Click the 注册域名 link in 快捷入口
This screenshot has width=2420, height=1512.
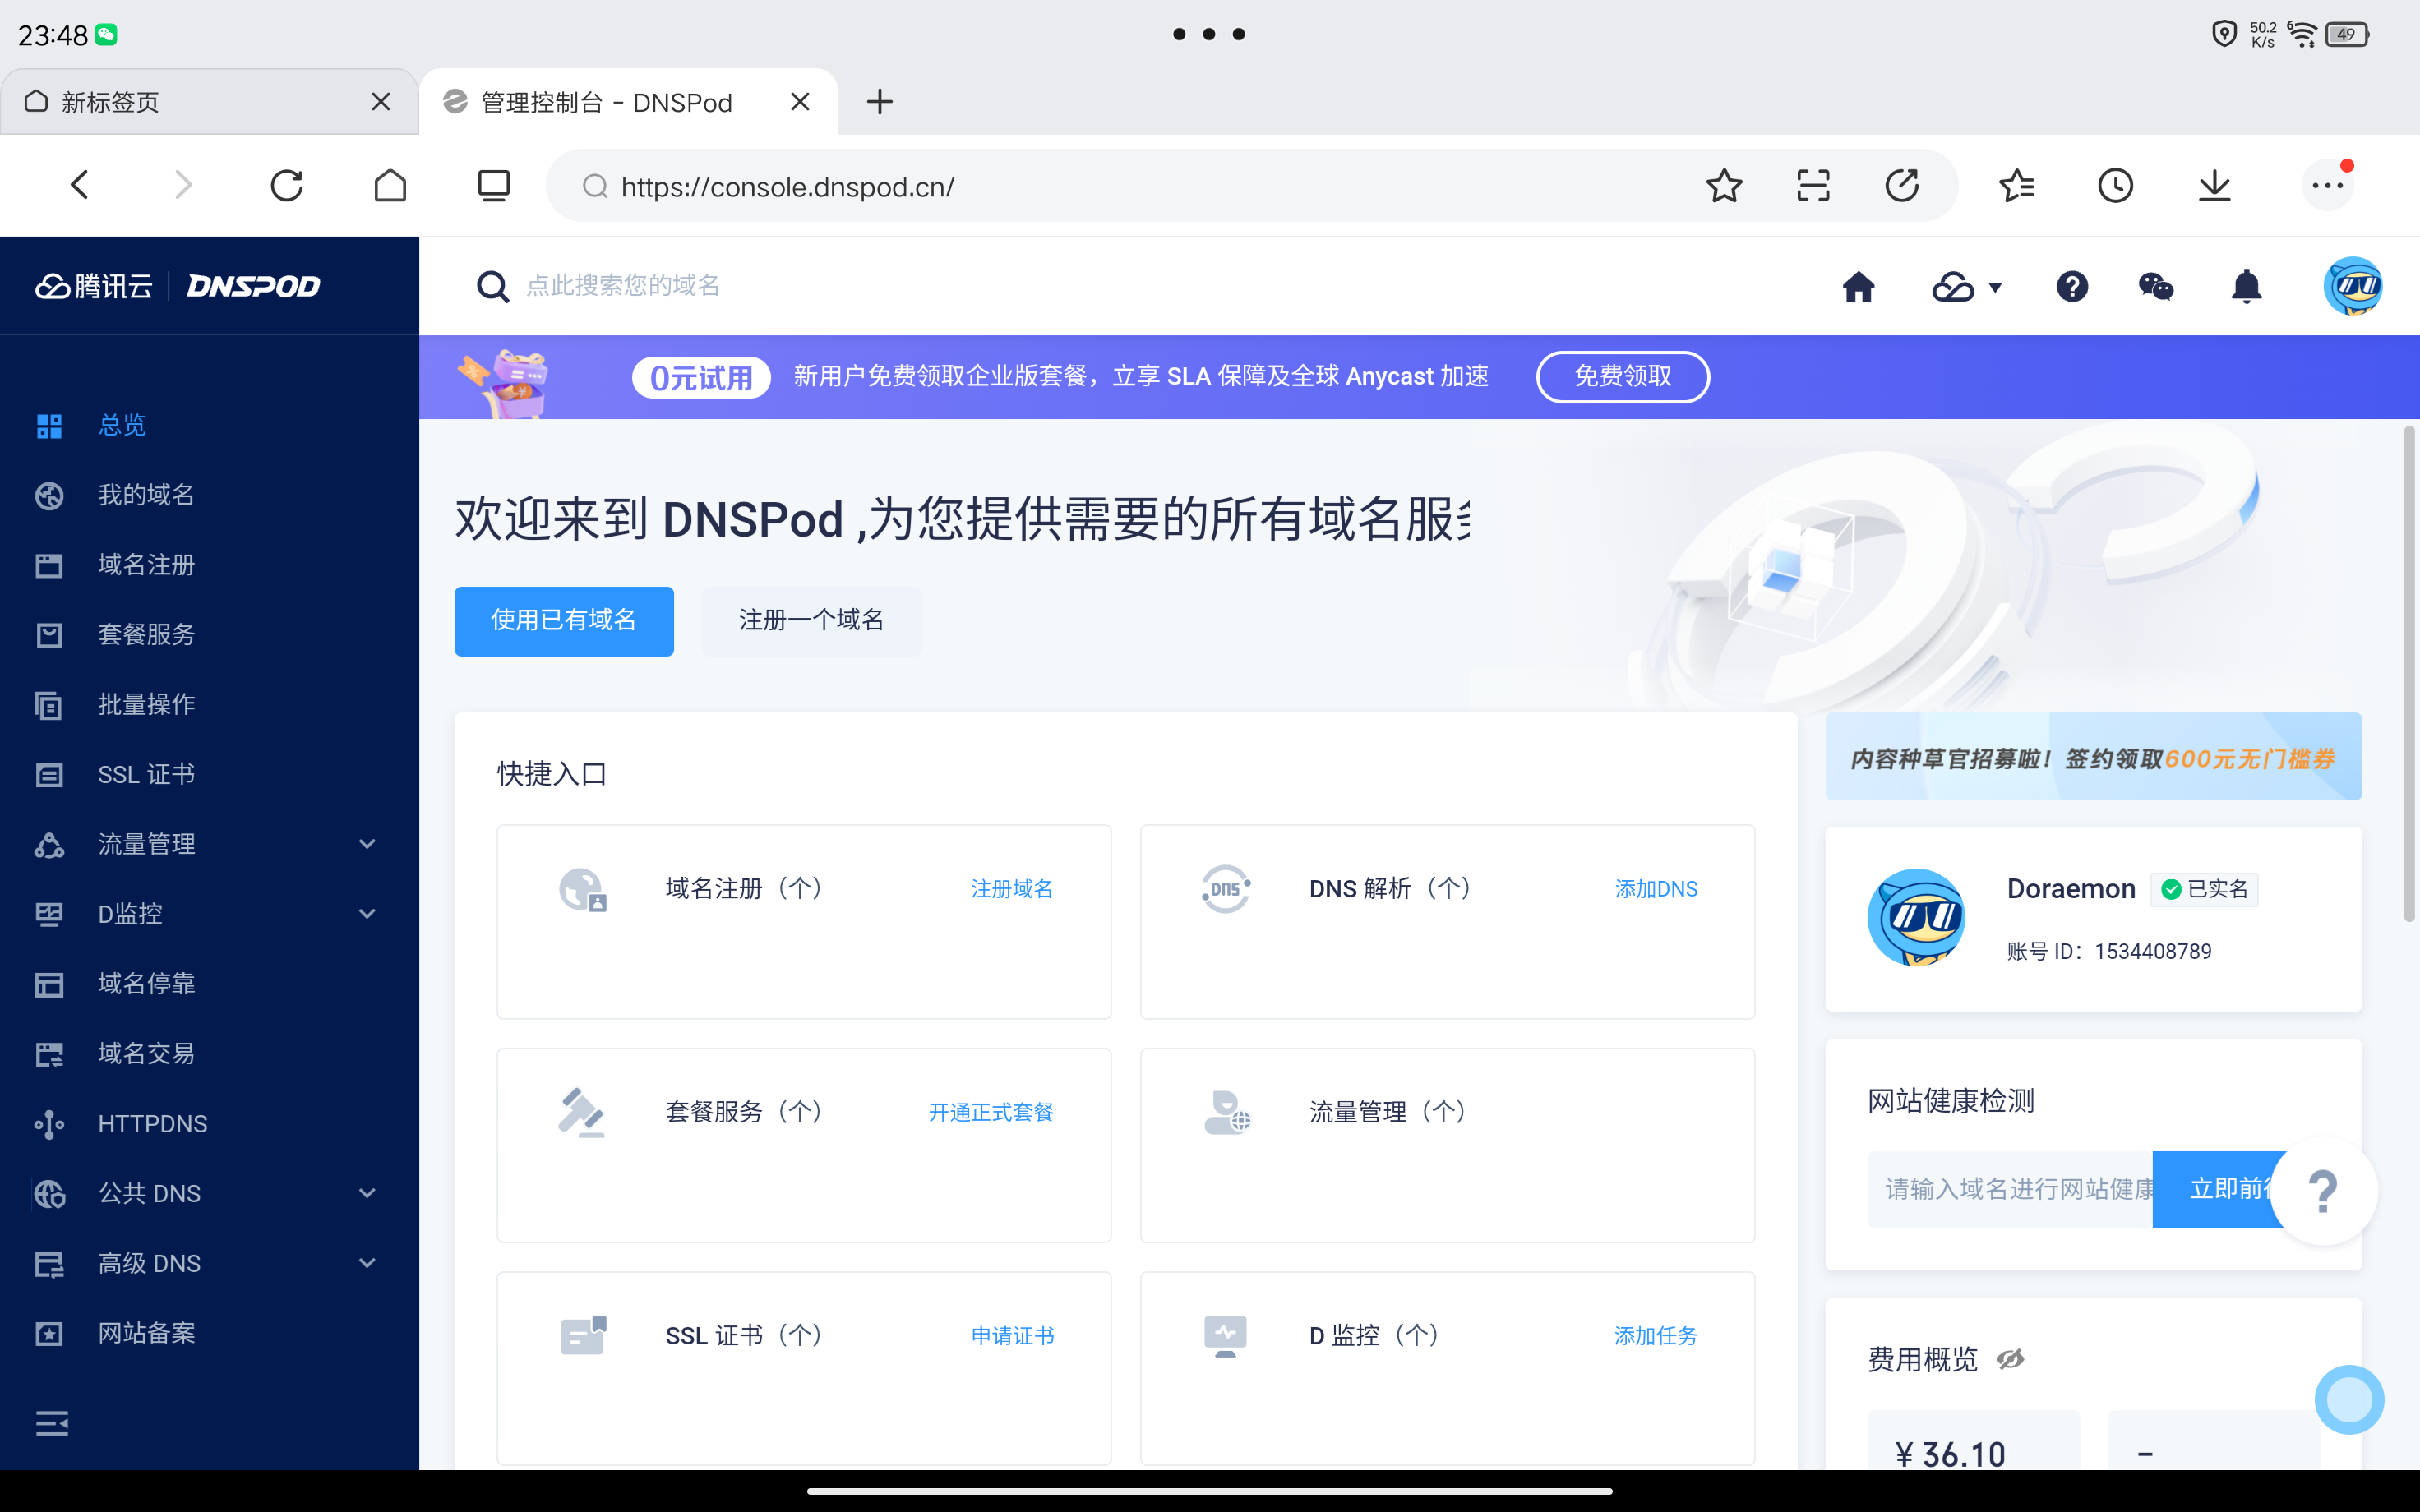tap(1011, 888)
